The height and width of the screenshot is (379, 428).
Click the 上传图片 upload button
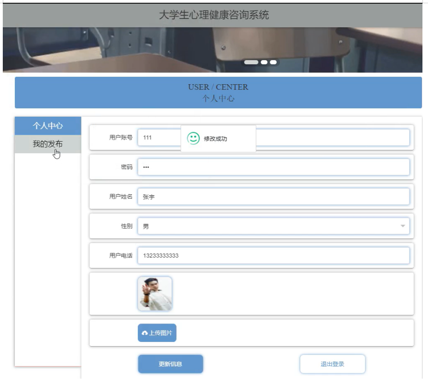(x=157, y=333)
